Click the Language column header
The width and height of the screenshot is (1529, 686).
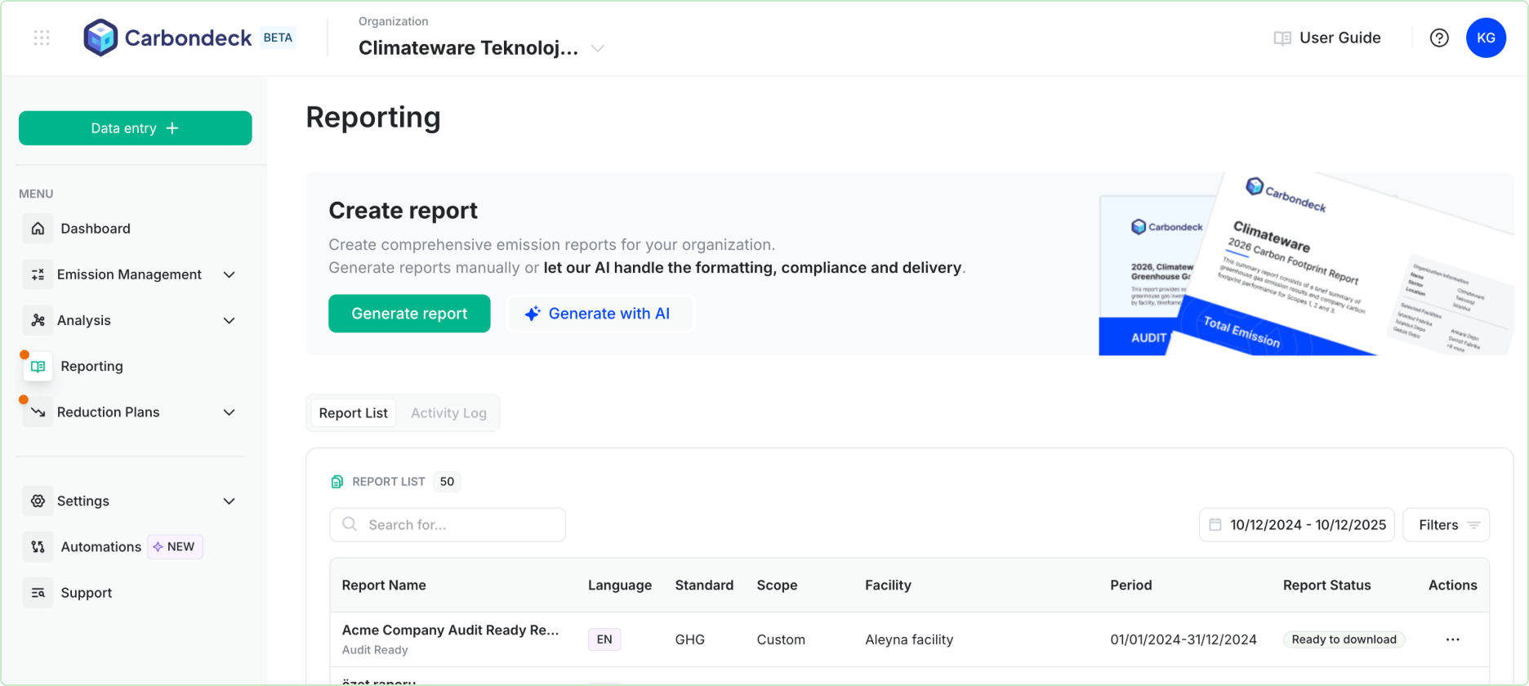coord(620,586)
